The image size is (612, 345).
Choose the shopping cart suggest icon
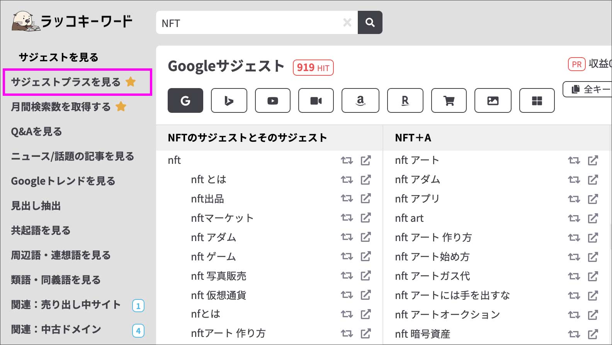click(x=449, y=100)
